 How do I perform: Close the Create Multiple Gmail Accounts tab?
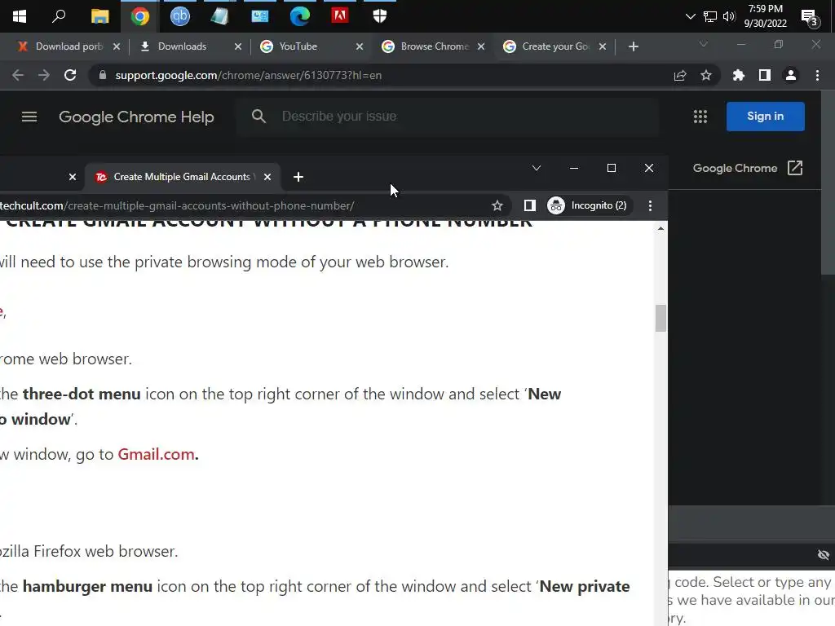267,177
